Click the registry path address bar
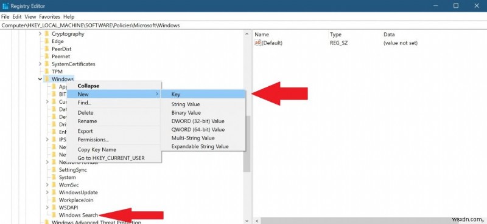Screen dimensions: 487x224 click(243, 25)
